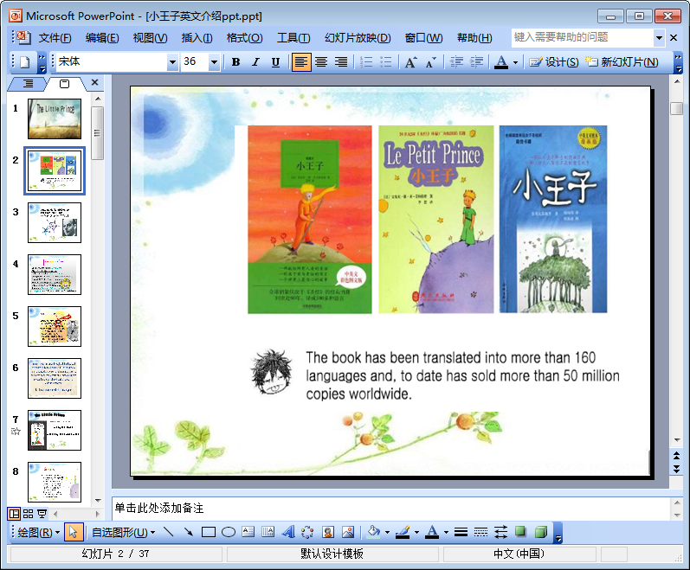Open fill color dropdown arrow
The height and width of the screenshot is (570, 690).
tap(387, 533)
